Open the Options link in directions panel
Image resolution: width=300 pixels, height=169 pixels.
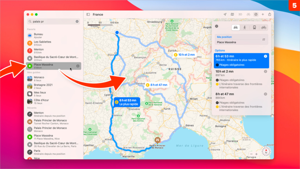(219, 50)
